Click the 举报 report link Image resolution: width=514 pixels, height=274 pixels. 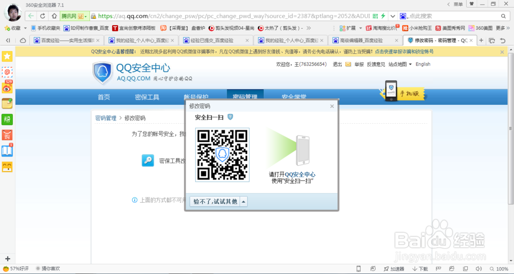tap(359, 64)
